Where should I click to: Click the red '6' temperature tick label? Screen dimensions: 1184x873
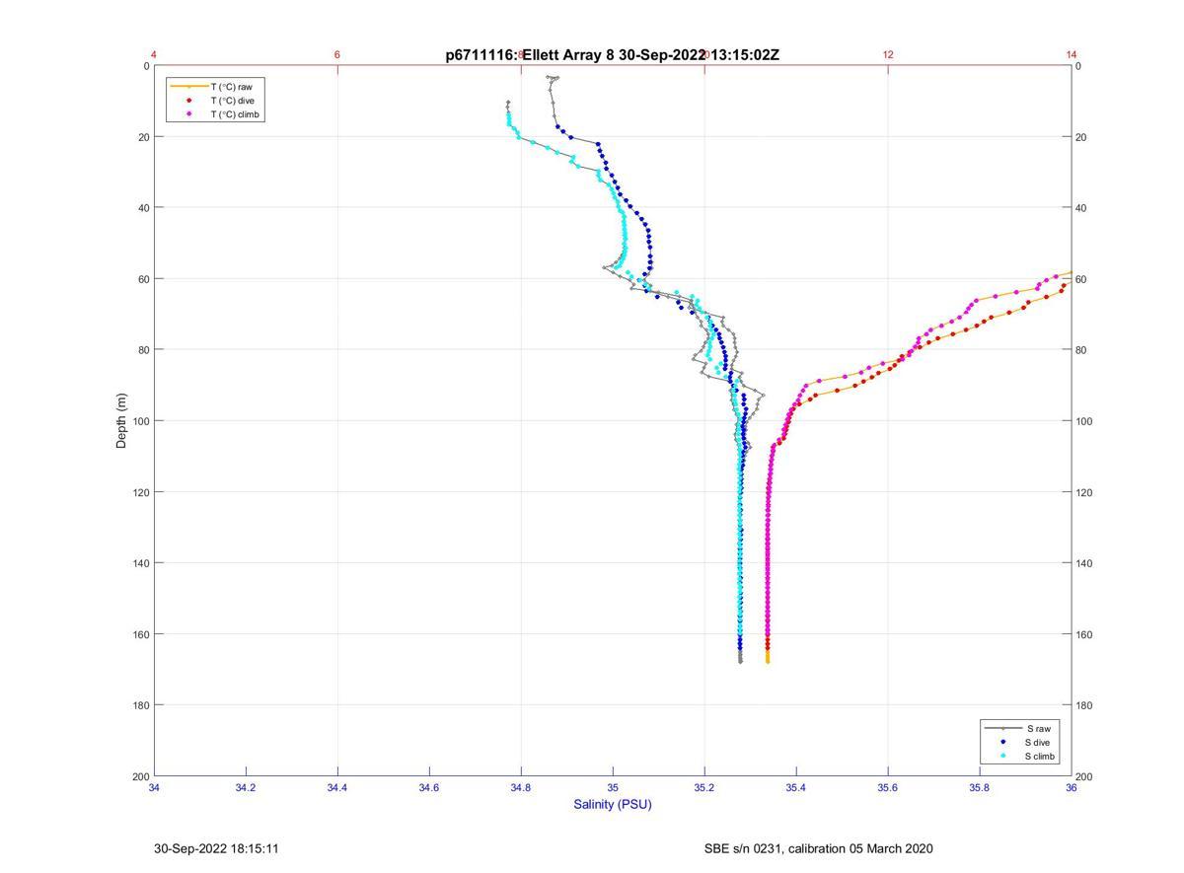[x=337, y=54]
